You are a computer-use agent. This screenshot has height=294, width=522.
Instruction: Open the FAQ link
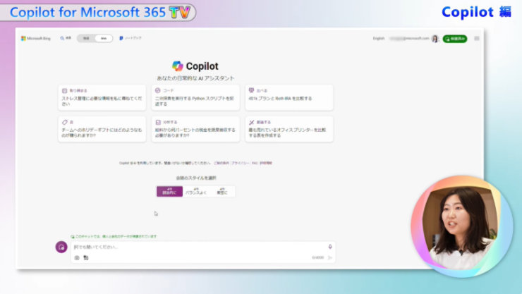coord(255,163)
